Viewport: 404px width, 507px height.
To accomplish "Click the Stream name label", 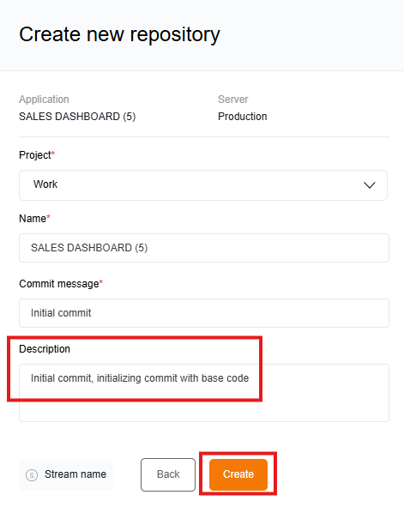I will (x=75, y=474).
